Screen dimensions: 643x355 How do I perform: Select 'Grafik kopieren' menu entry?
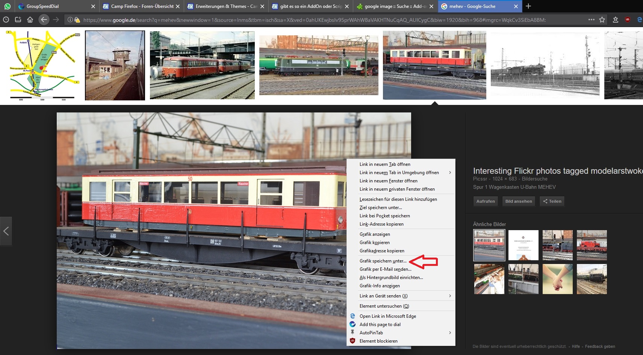click(x=401, y=243)
